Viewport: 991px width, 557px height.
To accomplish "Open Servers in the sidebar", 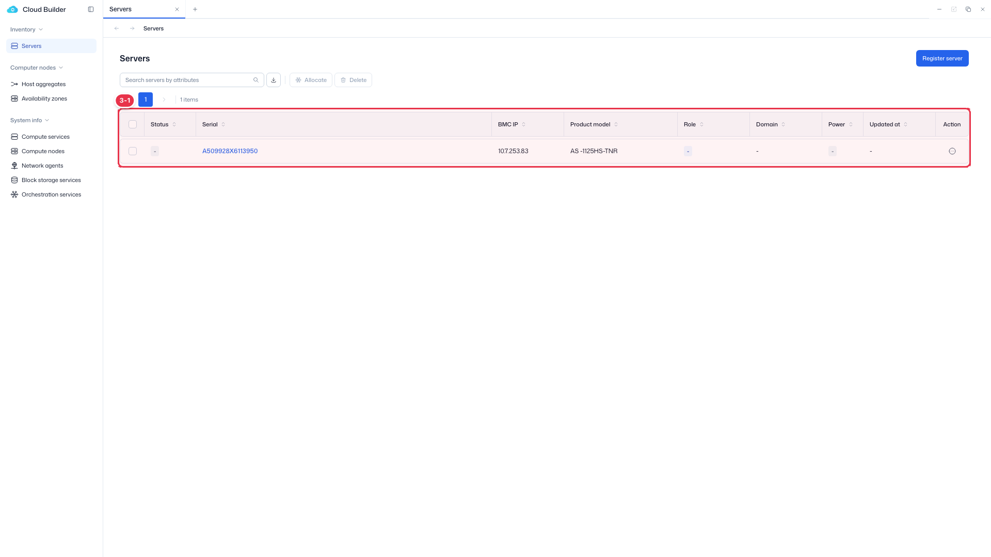I will 51,46.
